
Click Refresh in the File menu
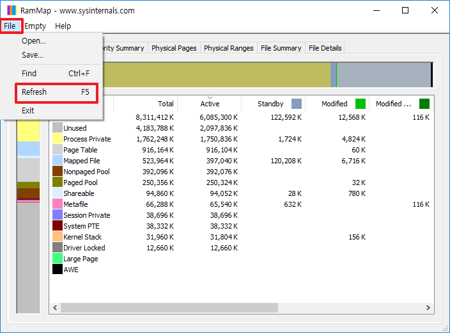click(56, 92)
